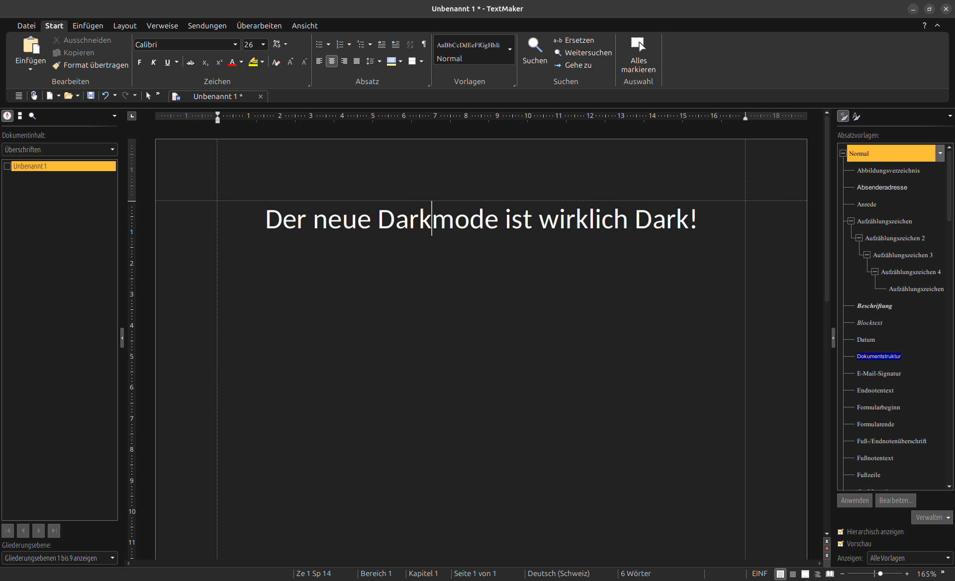Apply superscript formatting

pos(219,62)
